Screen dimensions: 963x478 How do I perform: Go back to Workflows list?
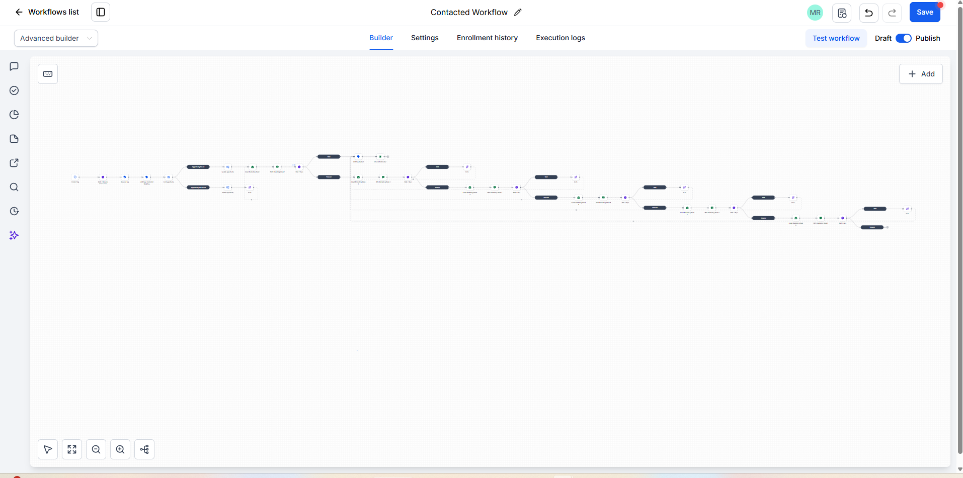pyautogui.click(x=47, y=12)
